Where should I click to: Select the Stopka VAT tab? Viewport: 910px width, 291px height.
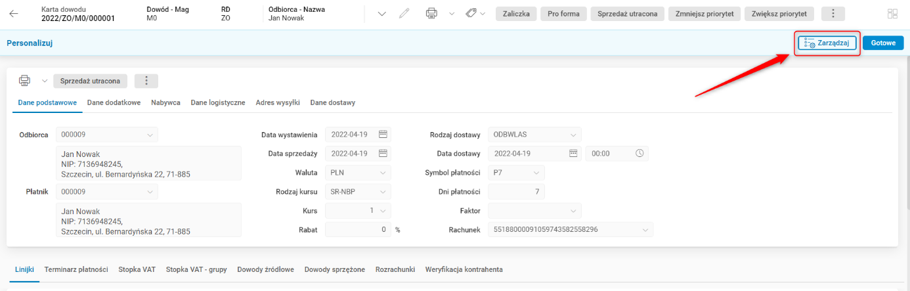pos(137,269)
